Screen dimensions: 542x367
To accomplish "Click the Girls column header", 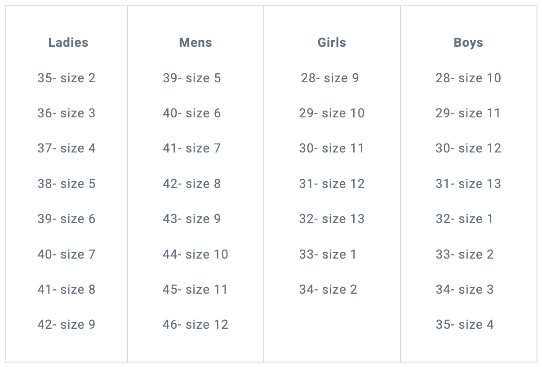I will (332, 43).
